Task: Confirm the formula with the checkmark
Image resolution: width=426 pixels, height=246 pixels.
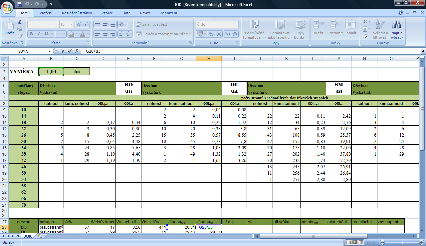Action: pyautogui.click(x=70, y=51)
